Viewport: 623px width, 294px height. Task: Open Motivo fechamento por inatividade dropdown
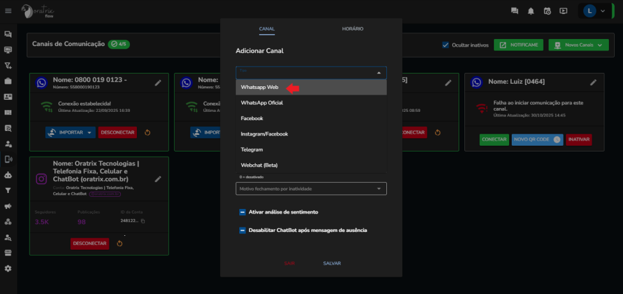[311, 189]
